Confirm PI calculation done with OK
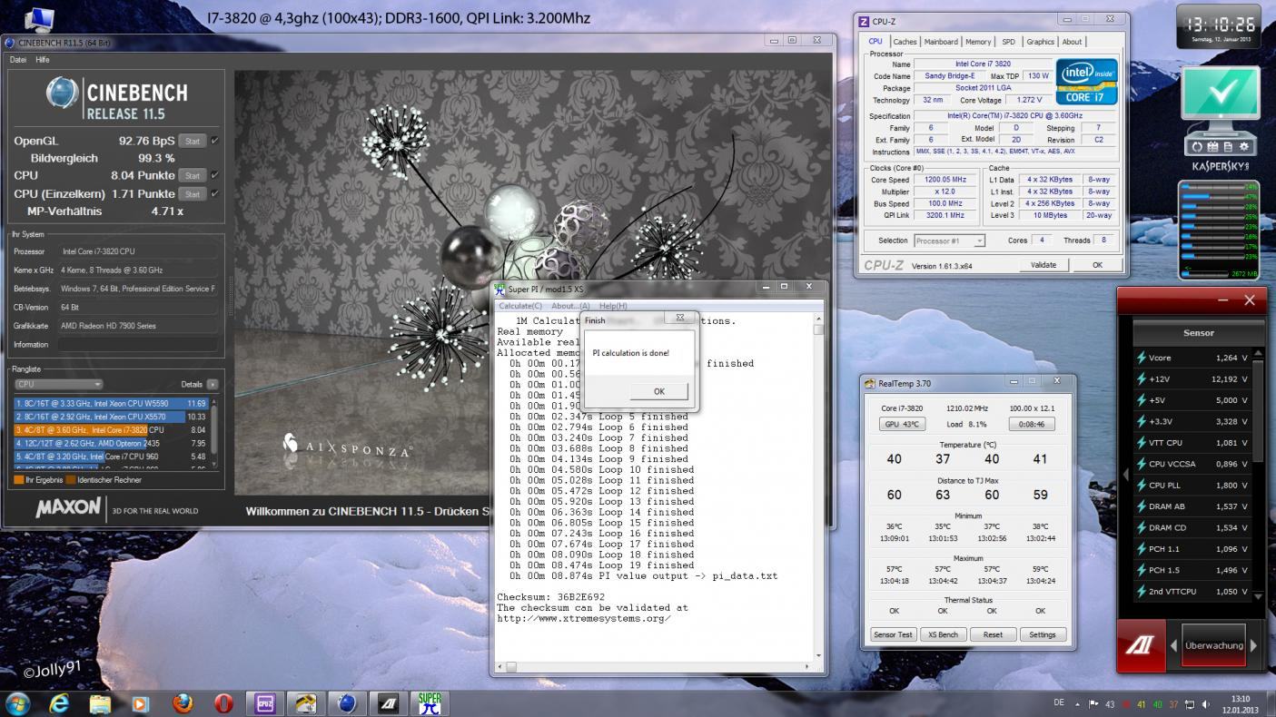 coord(658,391)
